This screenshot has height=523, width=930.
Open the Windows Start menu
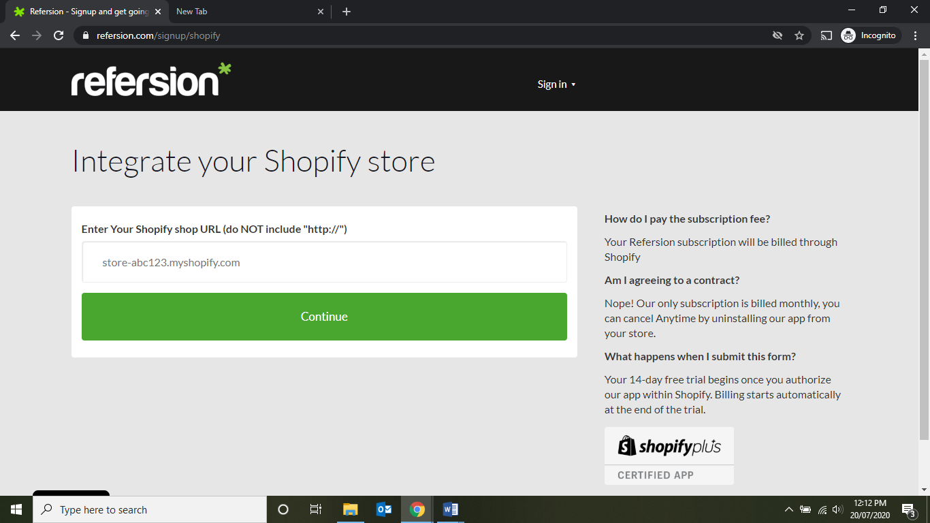pos(16,509)
